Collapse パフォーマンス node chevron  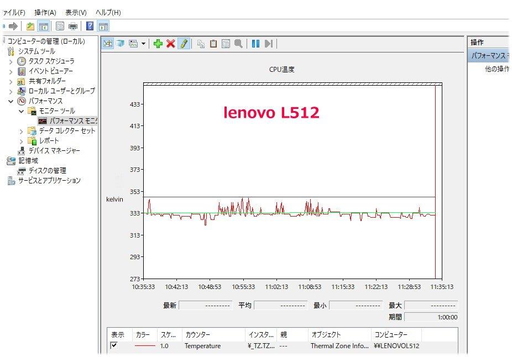pos(11,102)
